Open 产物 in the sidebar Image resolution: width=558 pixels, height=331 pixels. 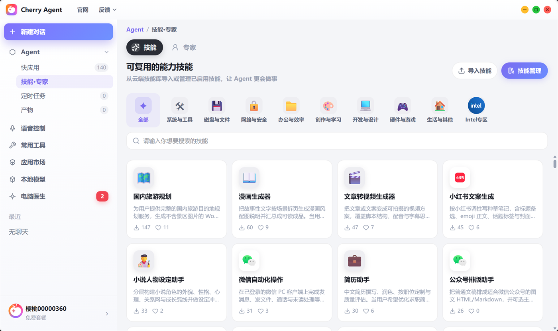(x=65, y=110)
